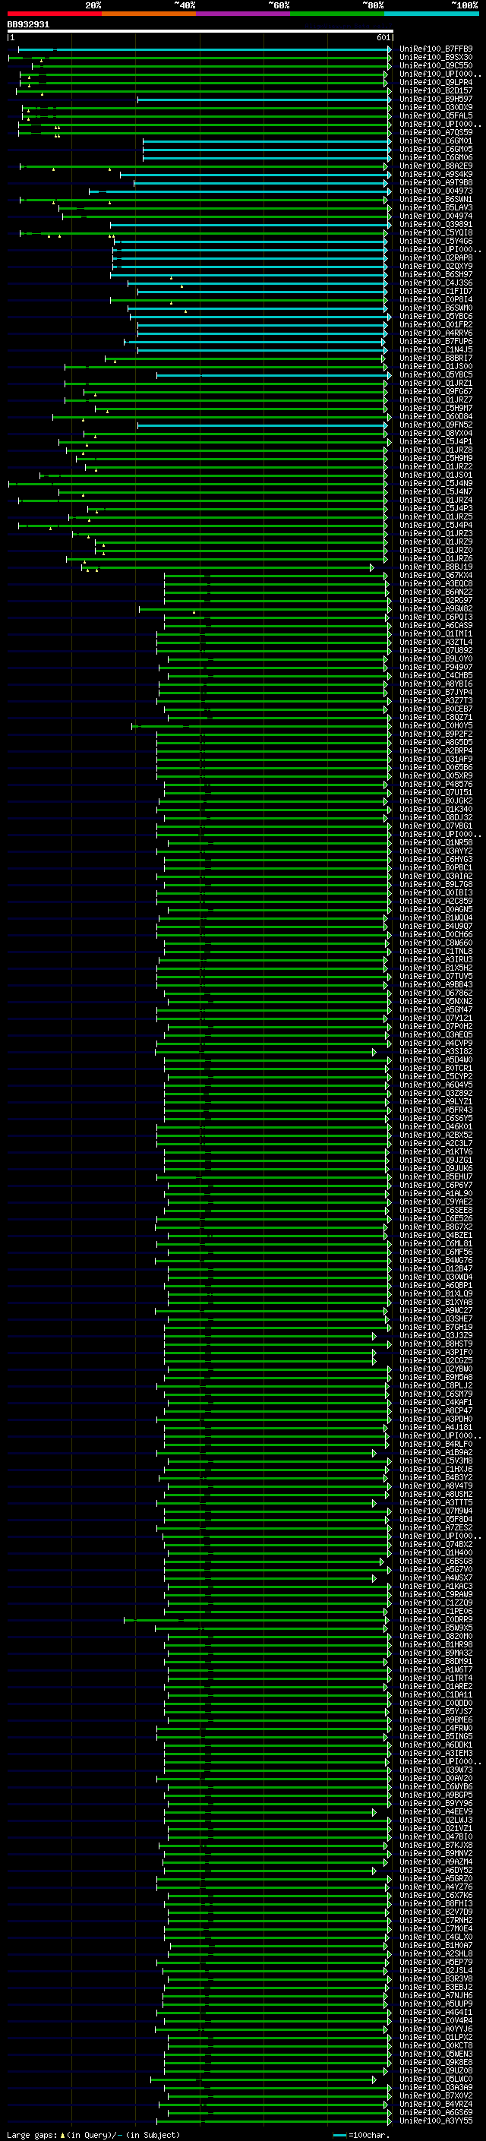The image size is (486, 2141).
Task: Select hit label UniRef100_Q2RG97
Action: click(x=436, y=600)
